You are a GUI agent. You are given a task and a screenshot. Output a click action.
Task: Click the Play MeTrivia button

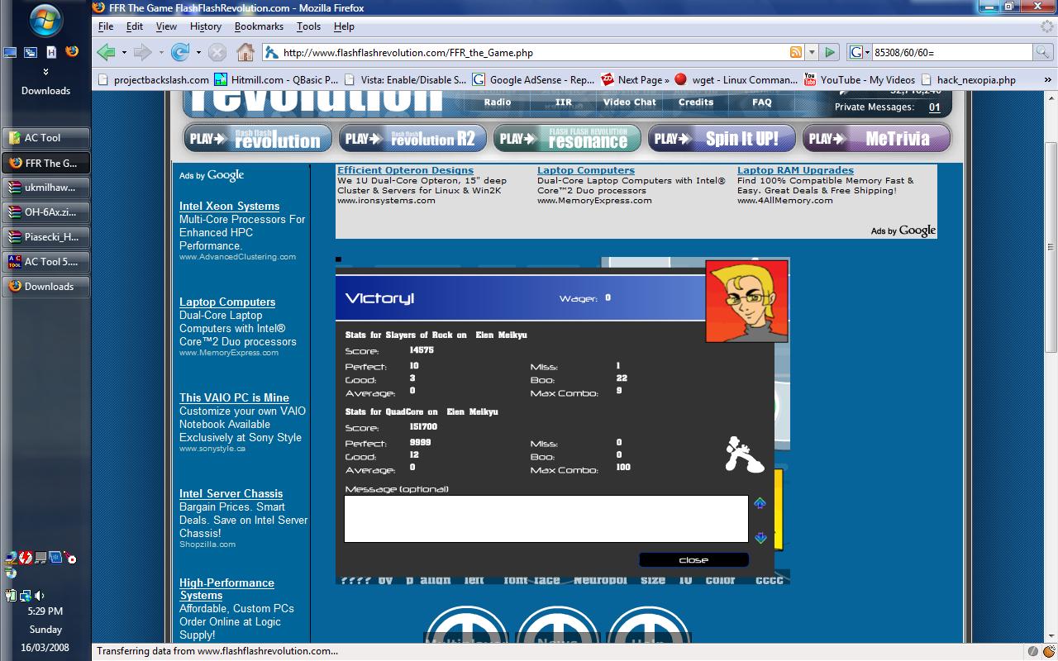click(876, 138)
